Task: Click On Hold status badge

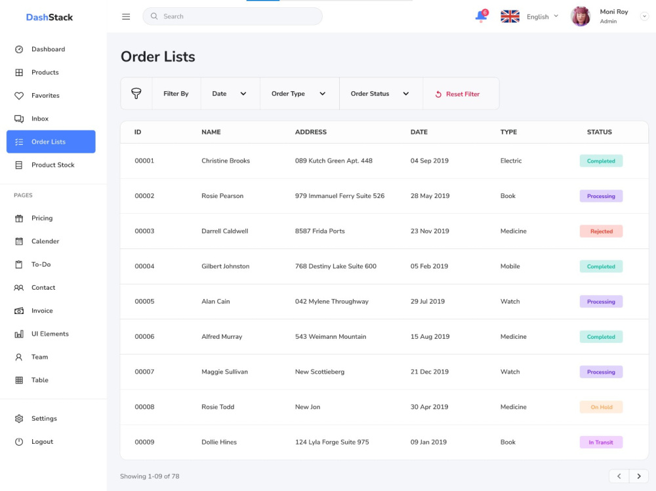Action: tap(601, 407)
